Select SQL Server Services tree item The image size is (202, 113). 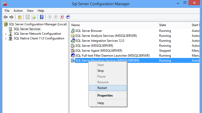[27, 29]
